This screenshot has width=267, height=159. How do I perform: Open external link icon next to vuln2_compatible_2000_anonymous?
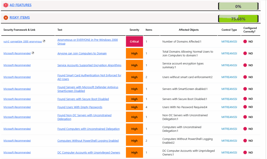pos(44,41)
